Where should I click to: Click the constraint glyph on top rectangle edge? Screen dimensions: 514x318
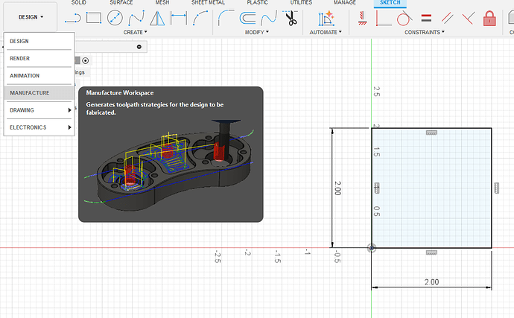point(431,133)
